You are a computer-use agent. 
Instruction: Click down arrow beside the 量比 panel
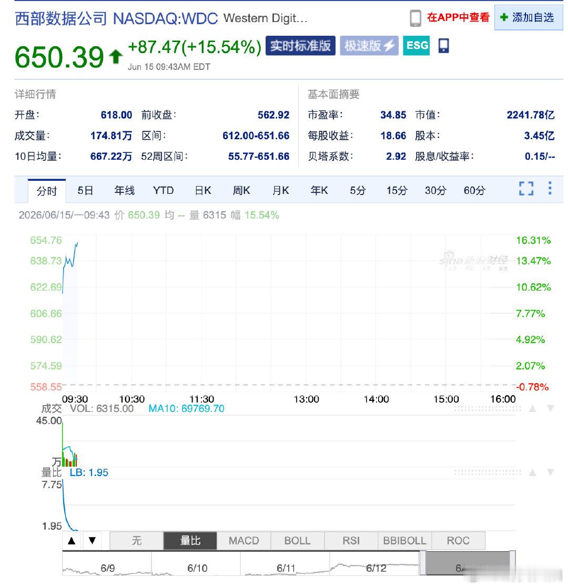click(x=550, y=472)
